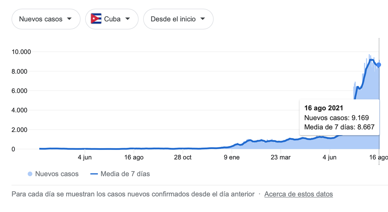Open the Desde el inicio range dropdown

click(178, 19)
